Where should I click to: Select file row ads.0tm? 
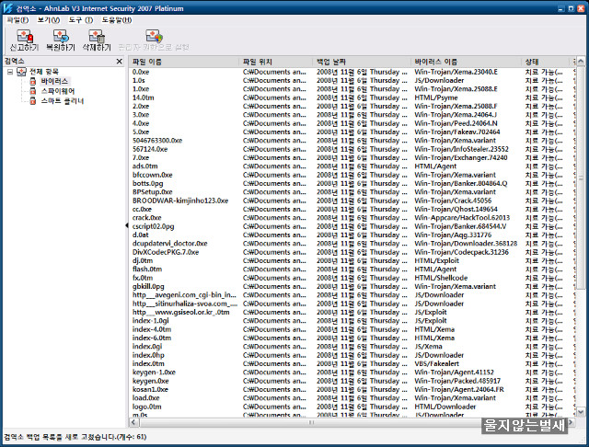tap(352, 166)
